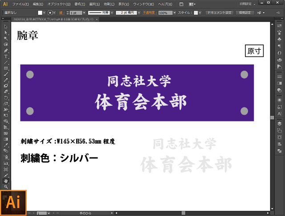Open the stroke weight 1 pt dropdown

point(84,13)
